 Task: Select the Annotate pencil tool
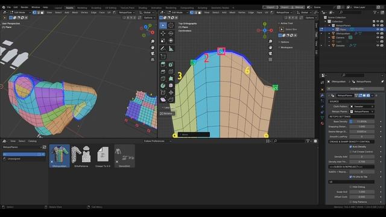click(163, 49)
